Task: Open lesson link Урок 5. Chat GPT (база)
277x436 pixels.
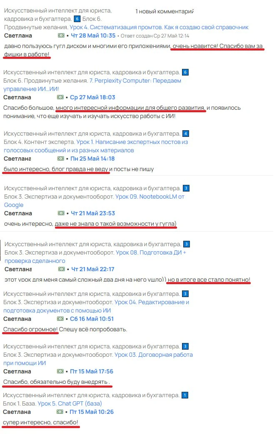Action: (70, 403)
